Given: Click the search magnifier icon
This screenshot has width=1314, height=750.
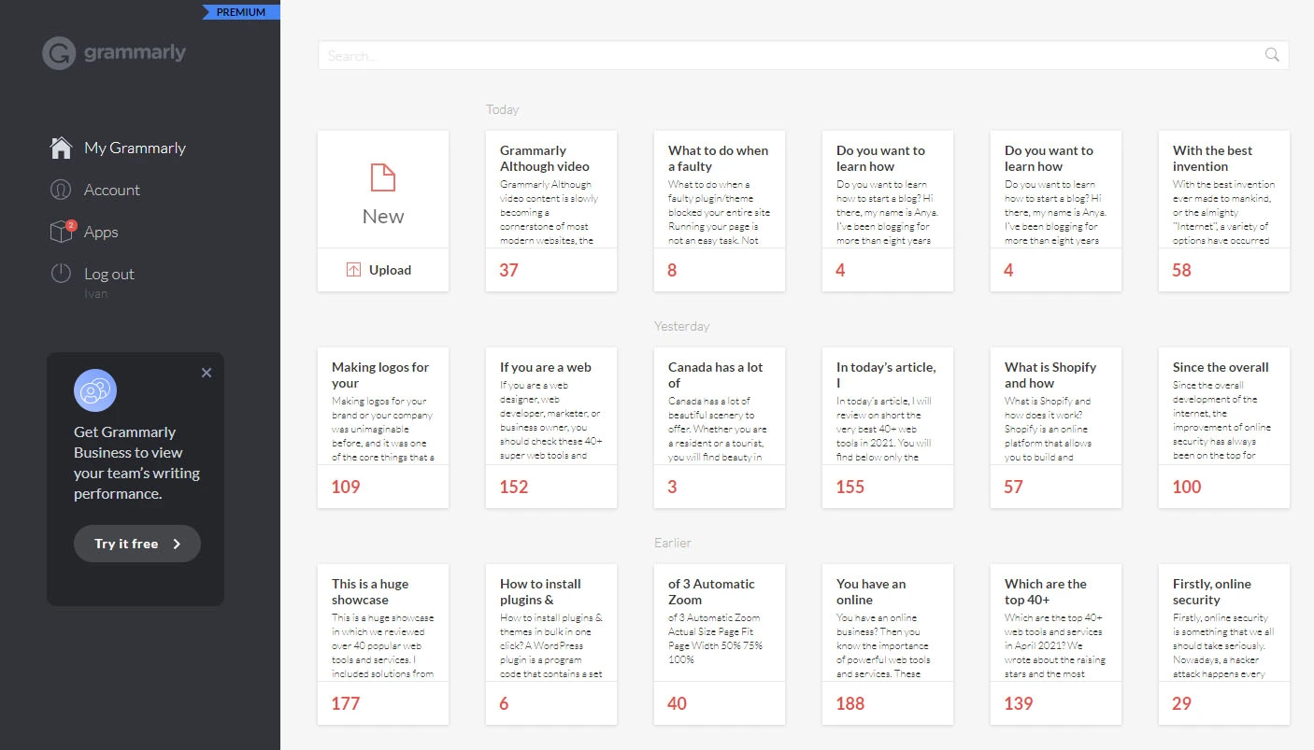Looking at the screenshot, I should pyautogui.click(x=1272, y=55).
